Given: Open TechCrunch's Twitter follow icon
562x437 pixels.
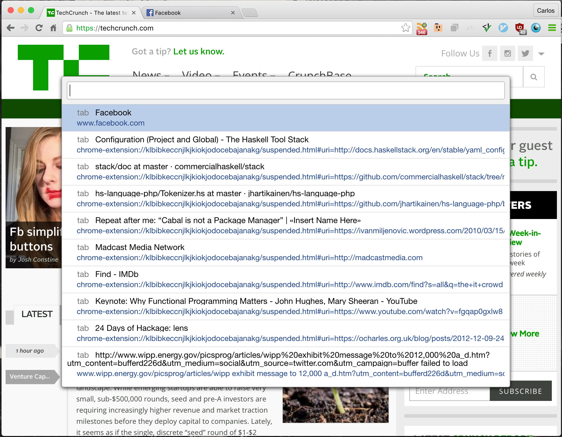Looking at the screenshot, I should (525, 53).
